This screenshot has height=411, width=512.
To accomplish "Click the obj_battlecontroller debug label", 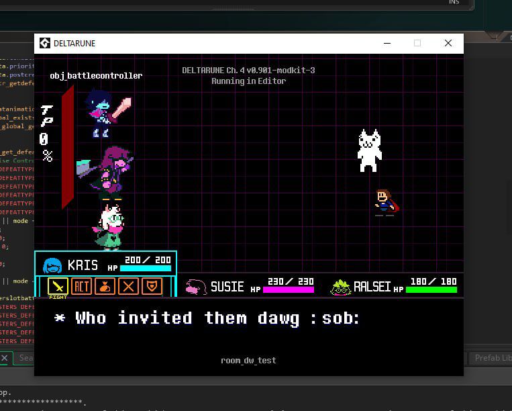I will coord(96,76).
